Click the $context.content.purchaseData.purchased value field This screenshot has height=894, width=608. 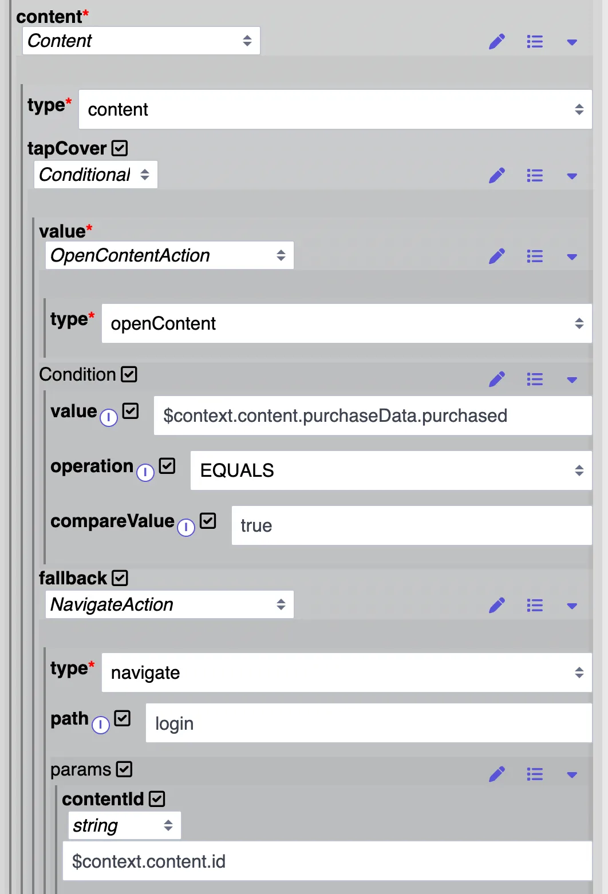click(x=373, y=416)
